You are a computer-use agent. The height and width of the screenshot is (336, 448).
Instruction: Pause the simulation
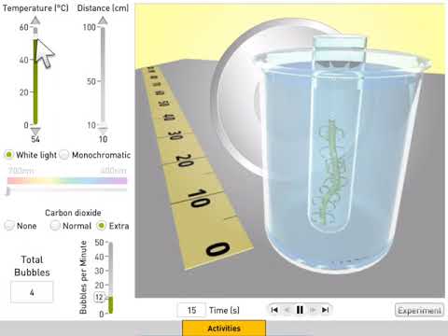(x=300, y=310)
